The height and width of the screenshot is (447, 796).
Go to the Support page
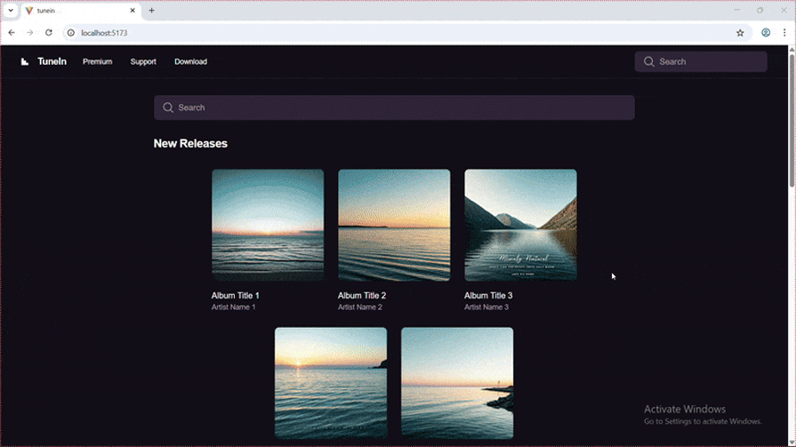[143, 61]
